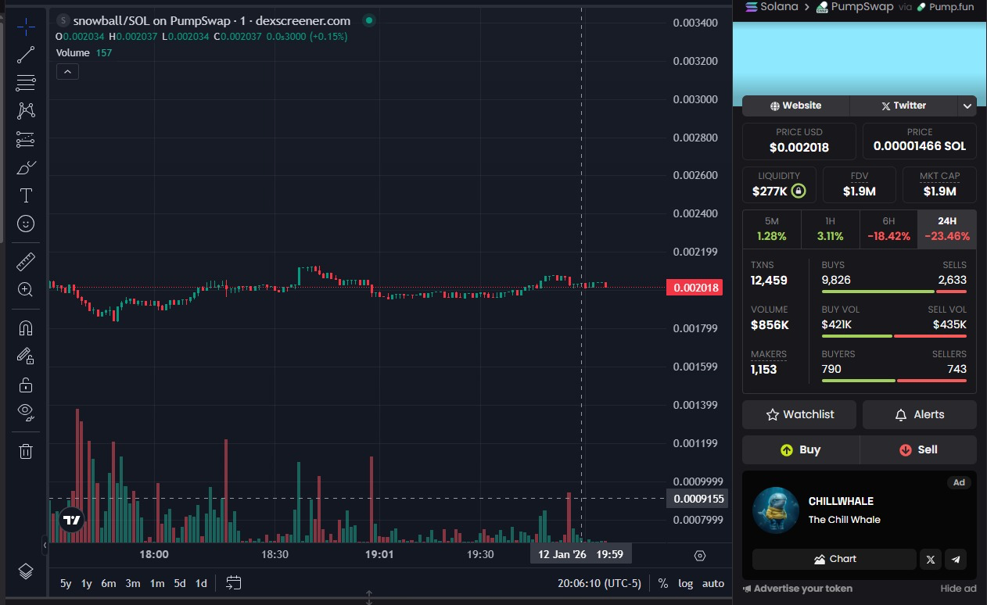Activate the zoom in tool
This screenshot has width=987, height=605.
pos(26,290)
